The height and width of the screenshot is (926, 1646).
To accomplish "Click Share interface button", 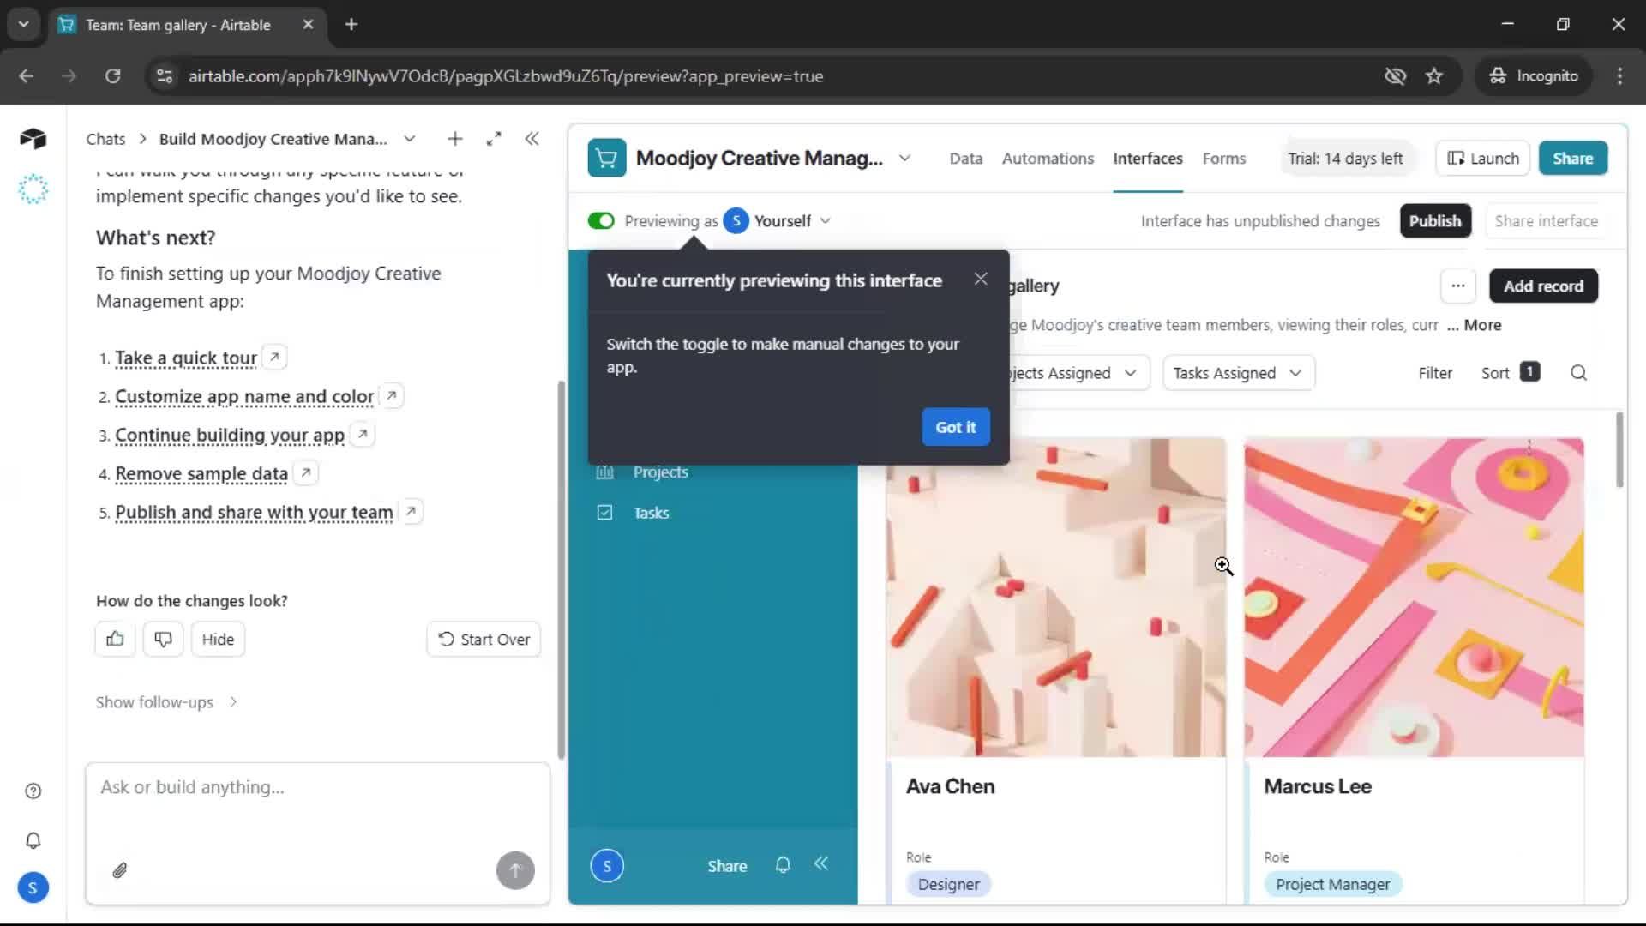I will click(1546, 221).
